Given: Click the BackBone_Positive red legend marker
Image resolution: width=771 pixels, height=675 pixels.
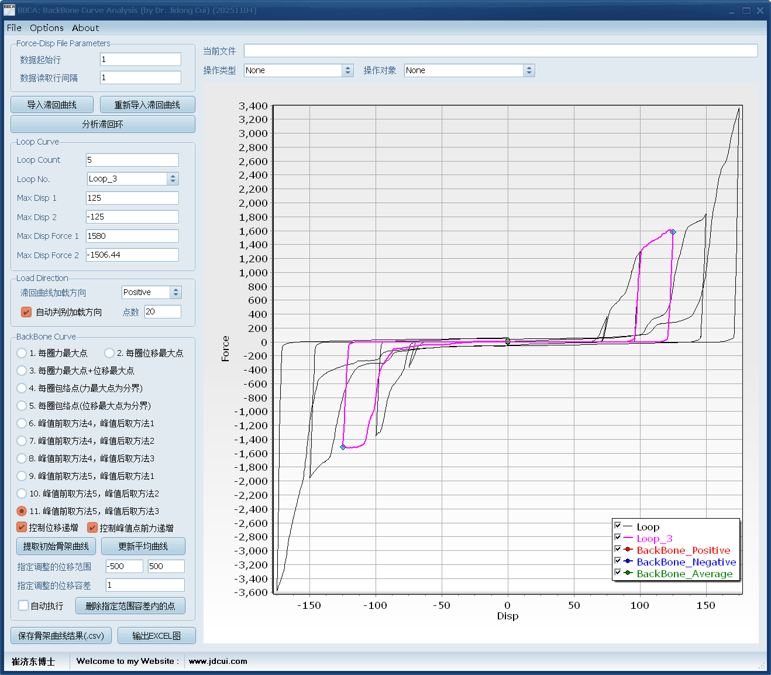Looking at the screenshot, I should tap(628, 550).
